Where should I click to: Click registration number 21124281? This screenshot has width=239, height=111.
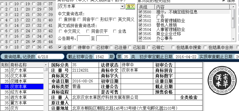(x=80, y=70)
